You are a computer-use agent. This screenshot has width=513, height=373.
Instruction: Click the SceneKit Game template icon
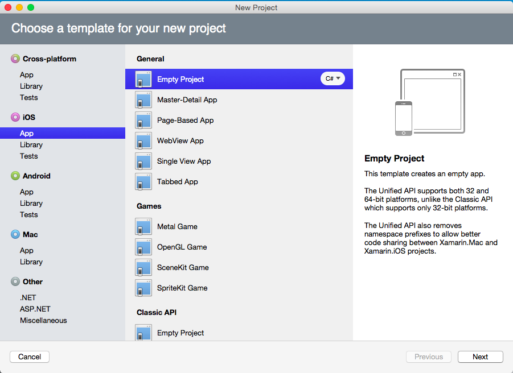(x=143, y=267)
